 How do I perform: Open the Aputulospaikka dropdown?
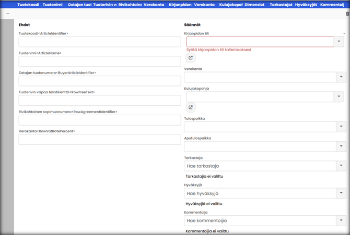(x=341, y=146)
